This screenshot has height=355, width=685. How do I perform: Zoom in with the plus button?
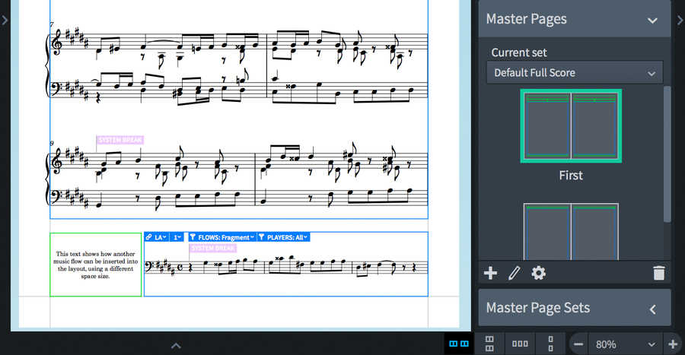click(x=674, y=344)
